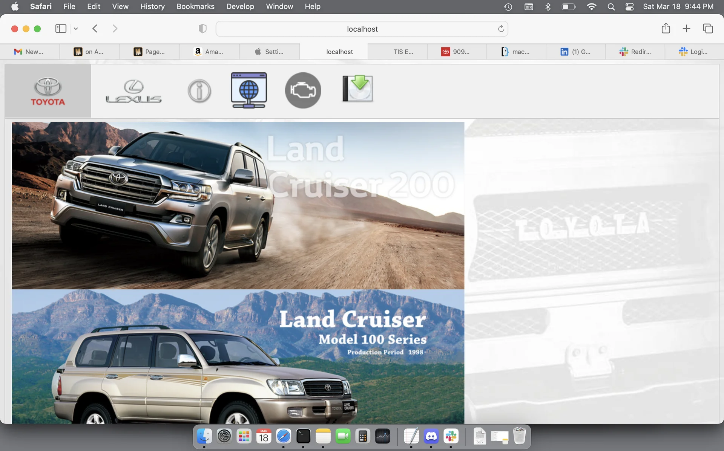Open System Settings from the Dock

[x=224, y=436]
